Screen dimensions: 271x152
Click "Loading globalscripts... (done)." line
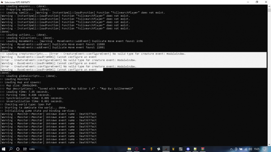click(x=28, y=76)
